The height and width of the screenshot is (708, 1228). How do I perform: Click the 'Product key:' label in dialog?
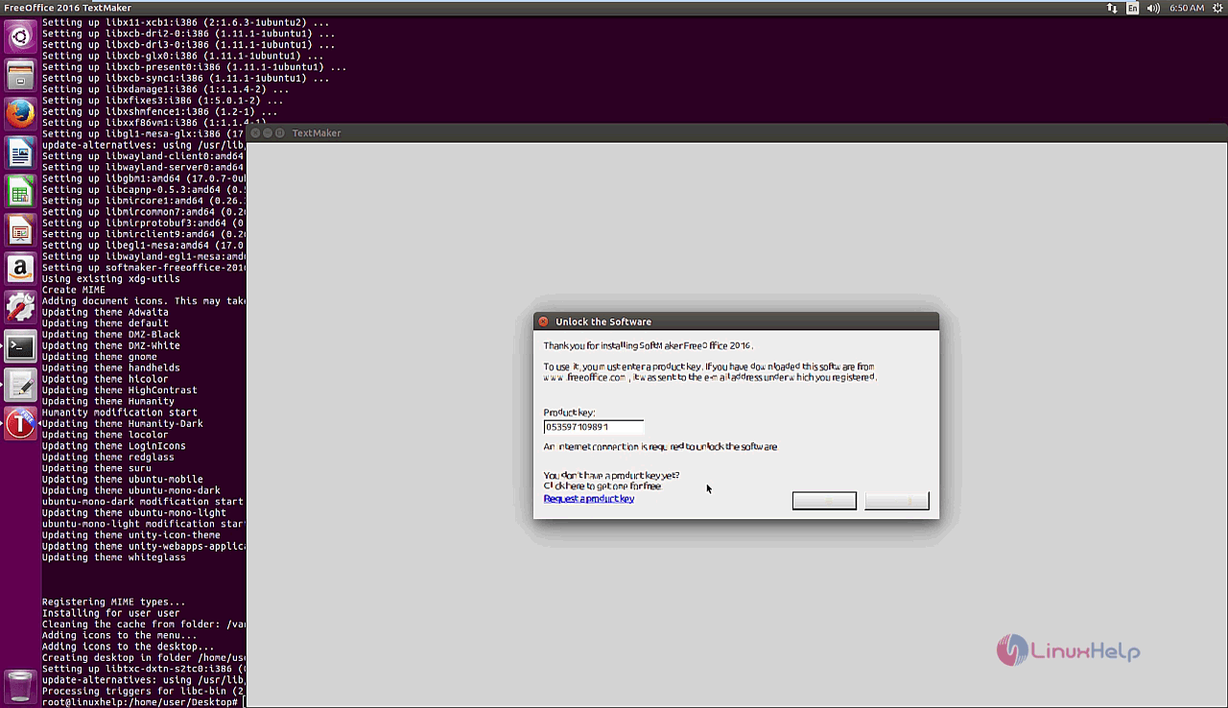[569, 413]
